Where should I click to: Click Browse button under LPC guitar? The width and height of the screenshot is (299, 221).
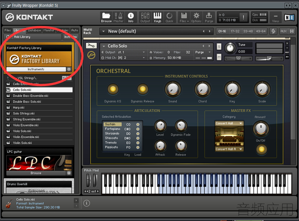pyautogui.click(x=36, y=173)
